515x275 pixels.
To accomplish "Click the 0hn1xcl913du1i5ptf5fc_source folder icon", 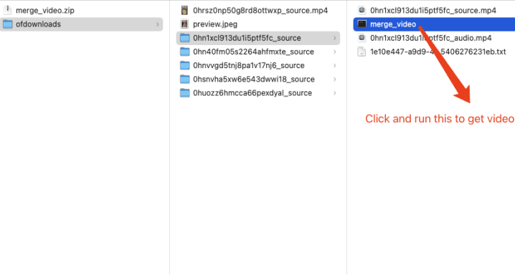I will click(x=185, y=38).
